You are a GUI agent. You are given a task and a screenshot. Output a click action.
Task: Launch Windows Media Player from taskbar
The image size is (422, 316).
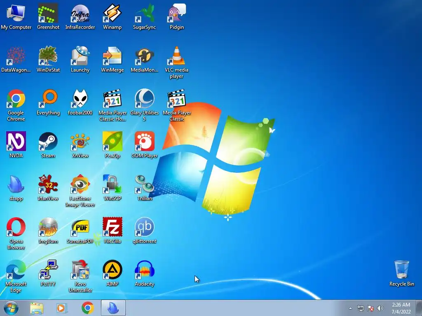[x=62, y=308]
